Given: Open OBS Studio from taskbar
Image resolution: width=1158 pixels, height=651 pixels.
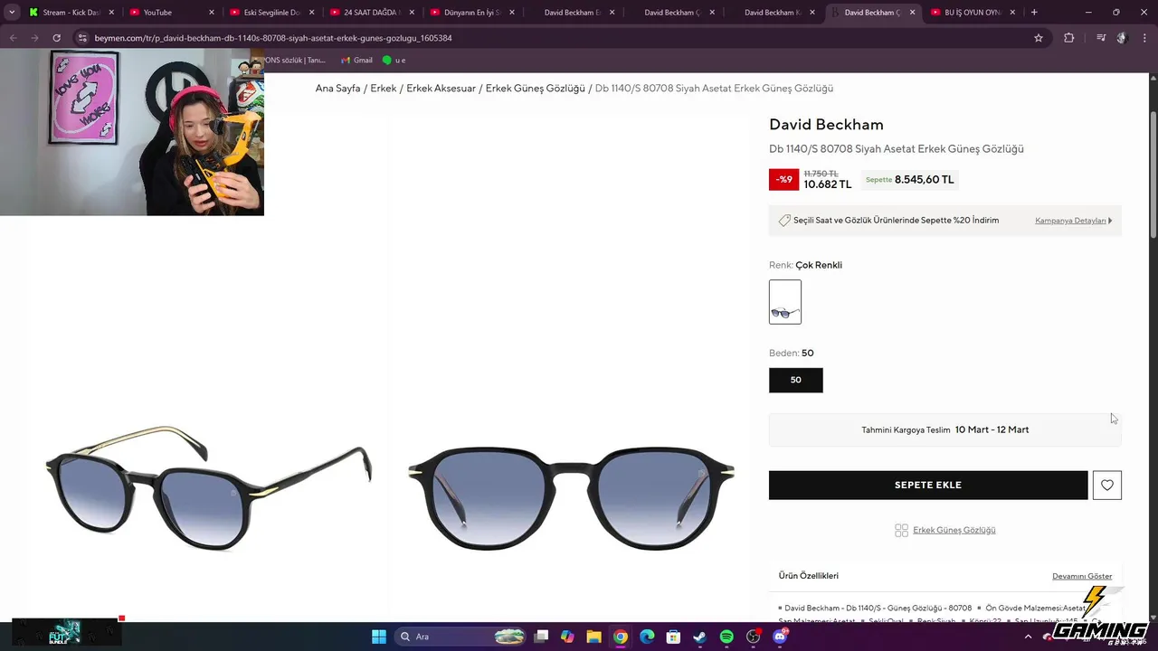Looking at the screenshot, I should click(x=753, y=637).
